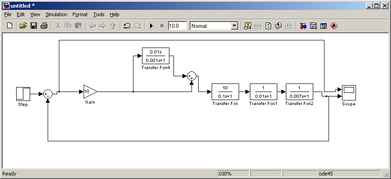This screenshot has height=179, width=391.
Task: Undo the last action
Action: point(127,26)
